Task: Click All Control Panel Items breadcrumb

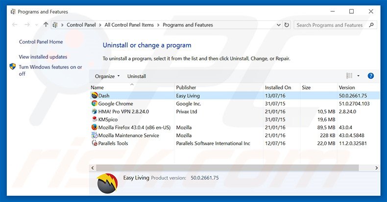Action: 129,25
